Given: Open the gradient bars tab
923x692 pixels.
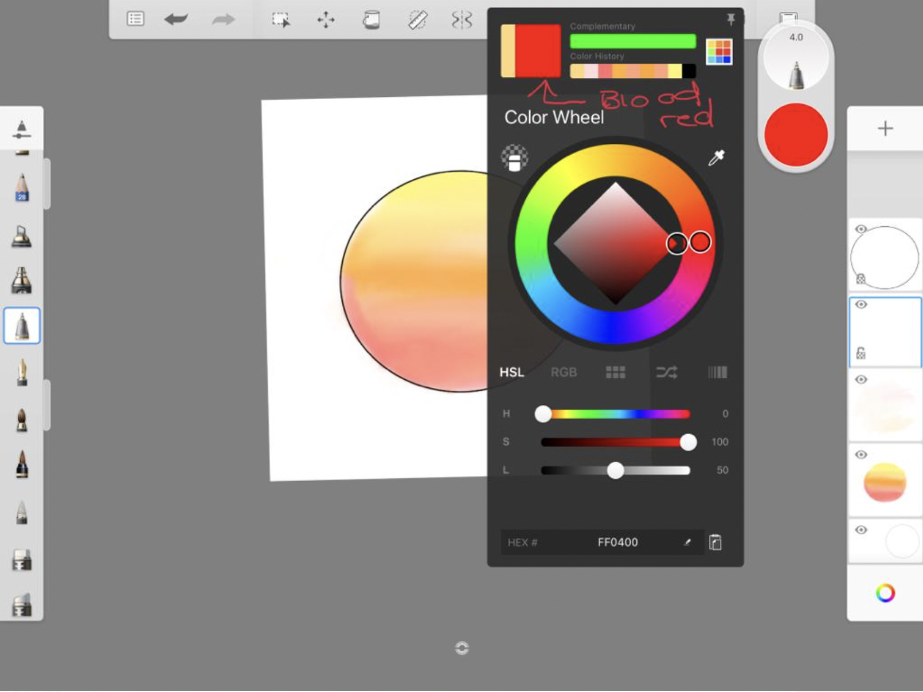Looking at the screenshot, I should (x=717, y=372).
